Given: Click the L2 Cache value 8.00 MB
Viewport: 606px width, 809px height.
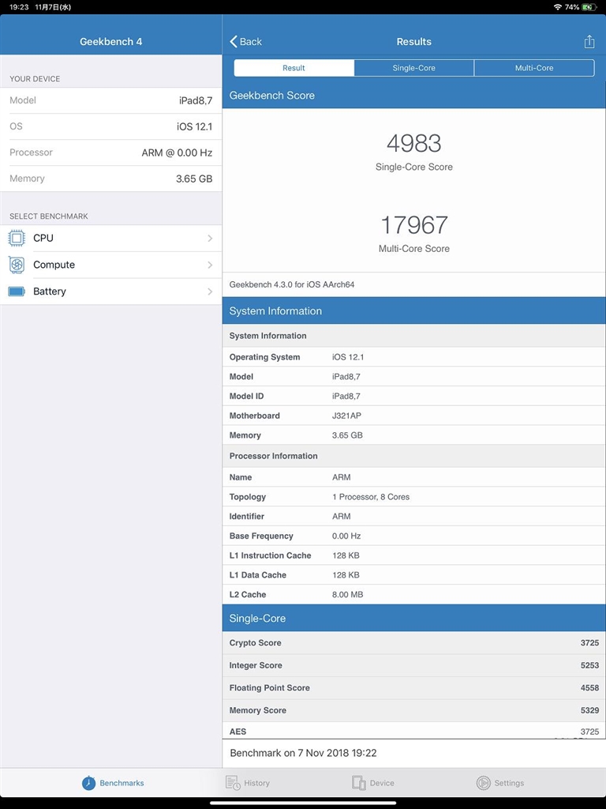Looking at the screenshot, I should (347, 594).
